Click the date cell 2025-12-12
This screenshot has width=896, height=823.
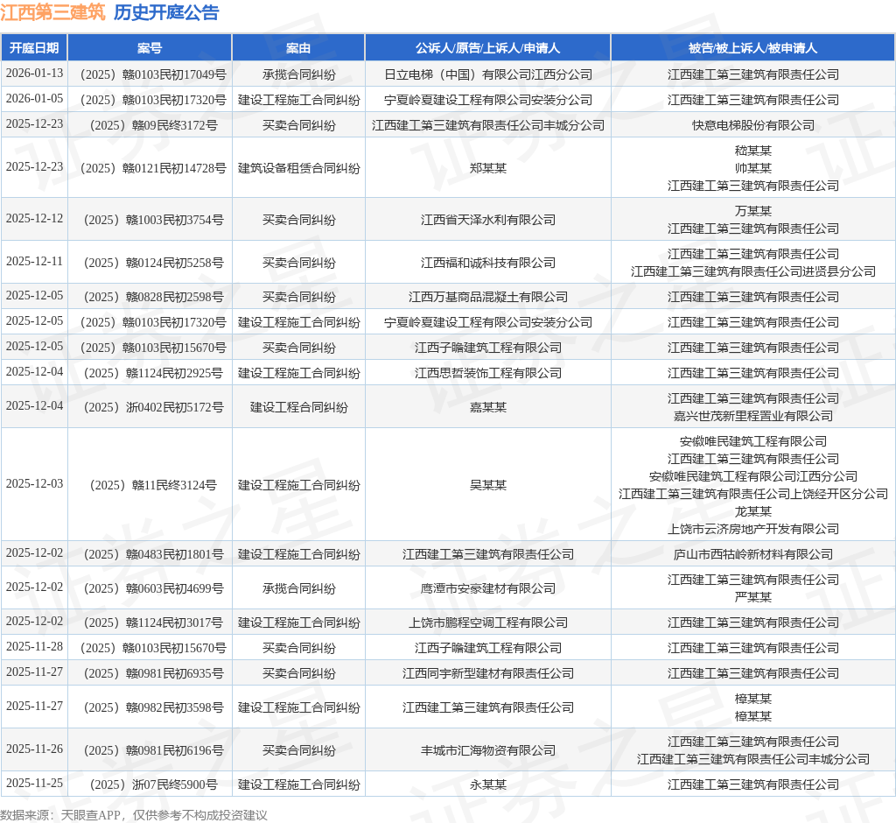(34, 219)
